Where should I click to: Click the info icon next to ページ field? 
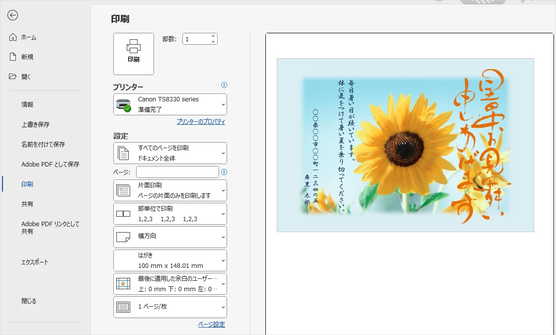click(224, 171)
